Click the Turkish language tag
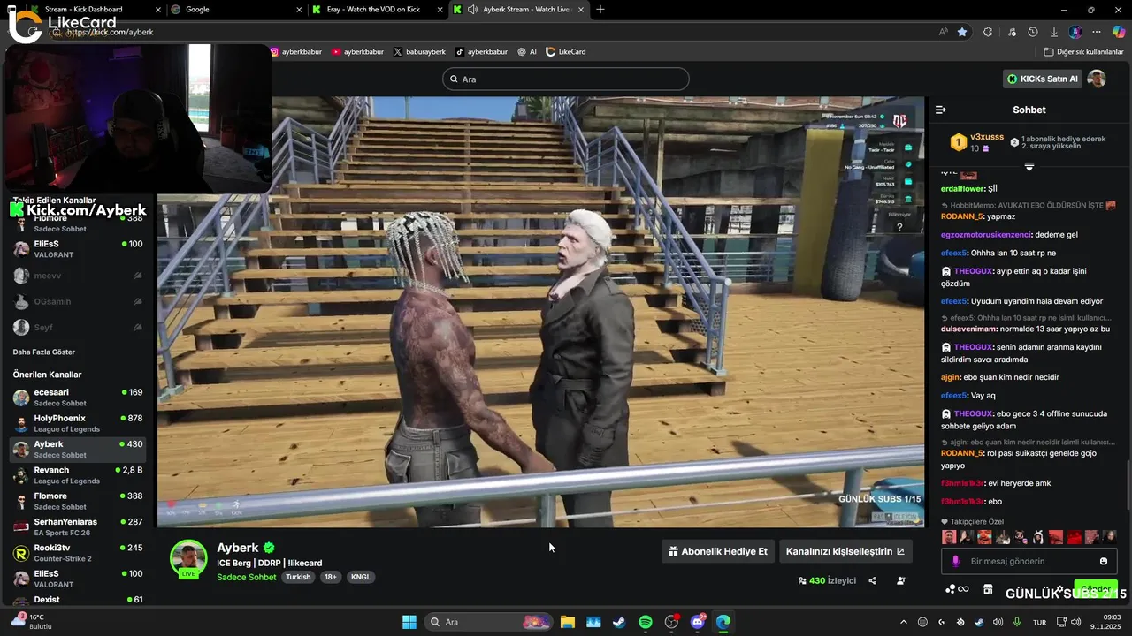 (298, 577)
